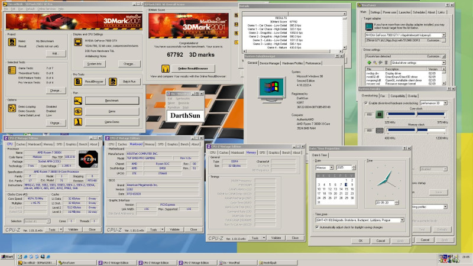
Task: Open the overclocking profile dropdown in System tweaks
Action: tap(445, 207)
